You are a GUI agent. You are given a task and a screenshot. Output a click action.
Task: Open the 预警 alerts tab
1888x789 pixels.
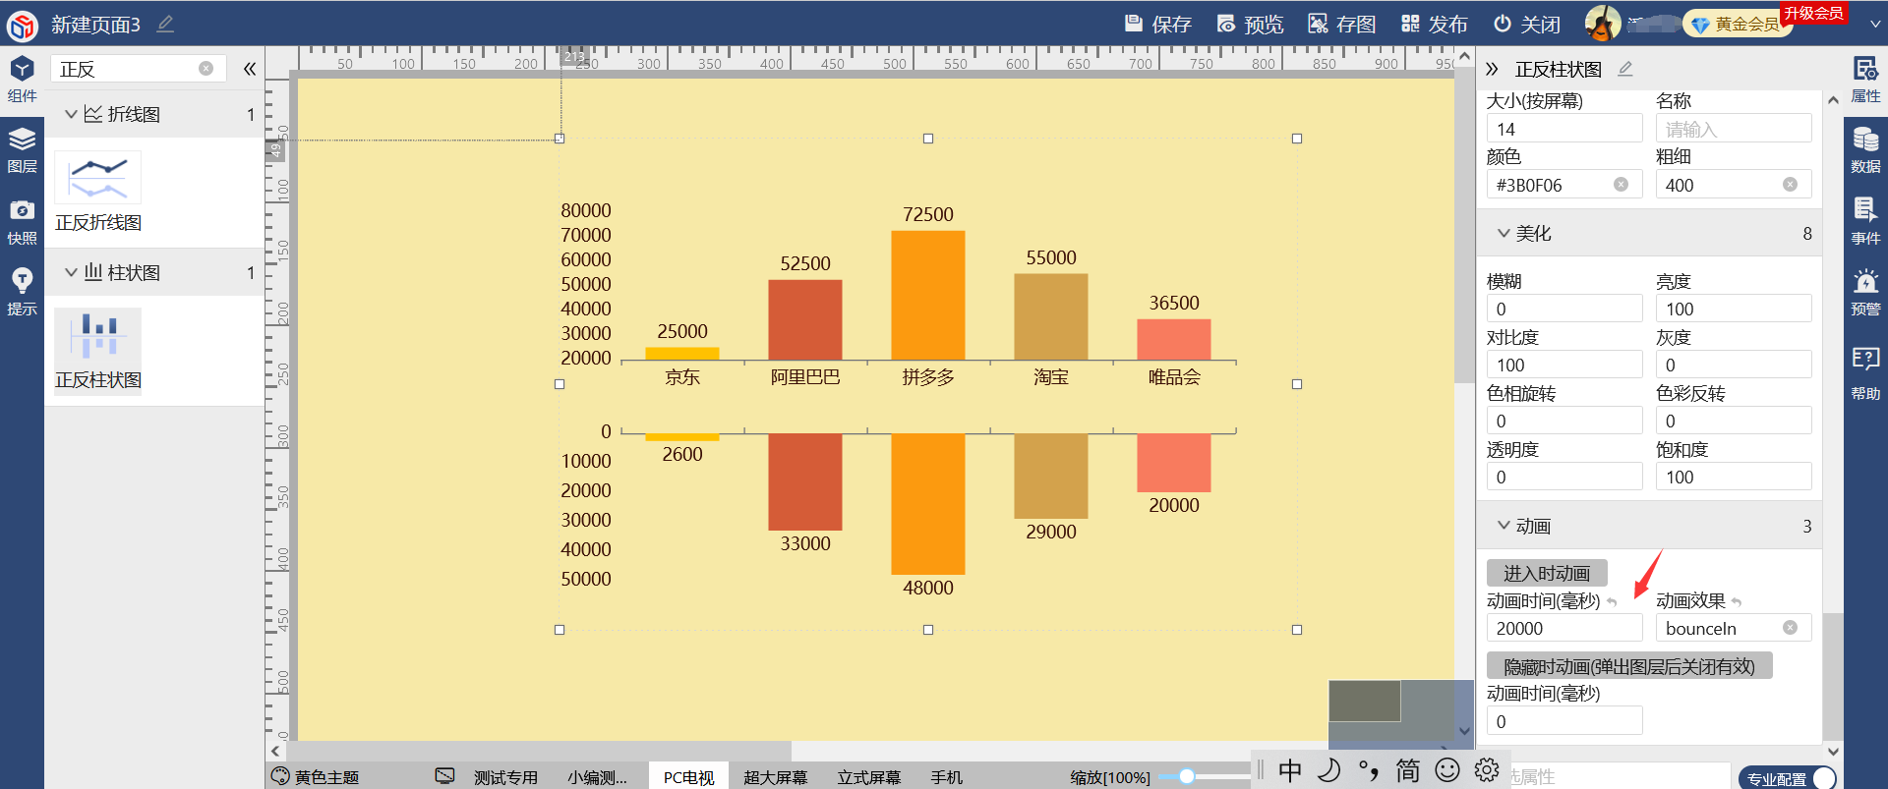coord(1865,293)
